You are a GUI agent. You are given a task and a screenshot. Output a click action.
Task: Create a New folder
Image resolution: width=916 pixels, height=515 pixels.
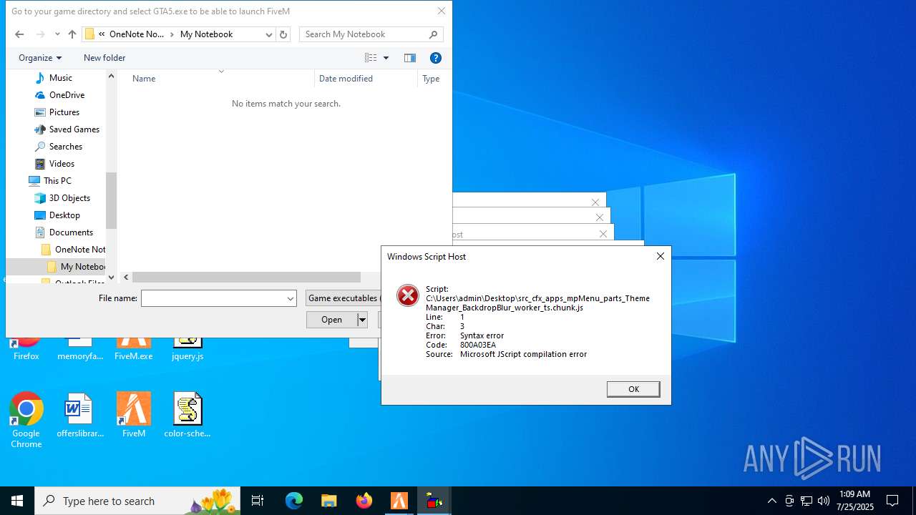(x=104, y=58)
